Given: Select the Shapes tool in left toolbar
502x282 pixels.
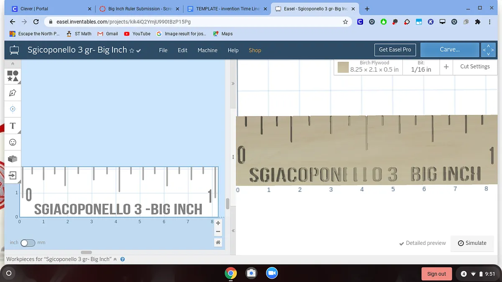Looking at the screenshot, I should tap(13, 76).
